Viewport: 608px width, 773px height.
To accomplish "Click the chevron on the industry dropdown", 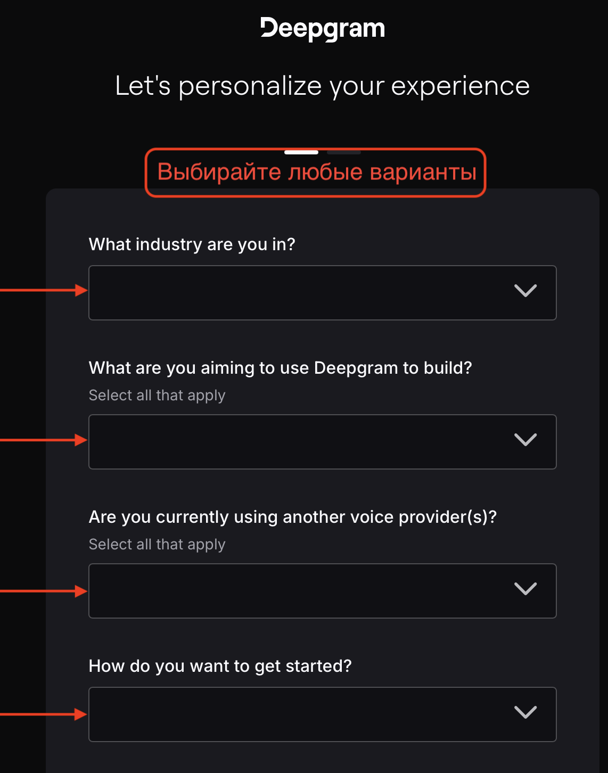I will point(526,292).
